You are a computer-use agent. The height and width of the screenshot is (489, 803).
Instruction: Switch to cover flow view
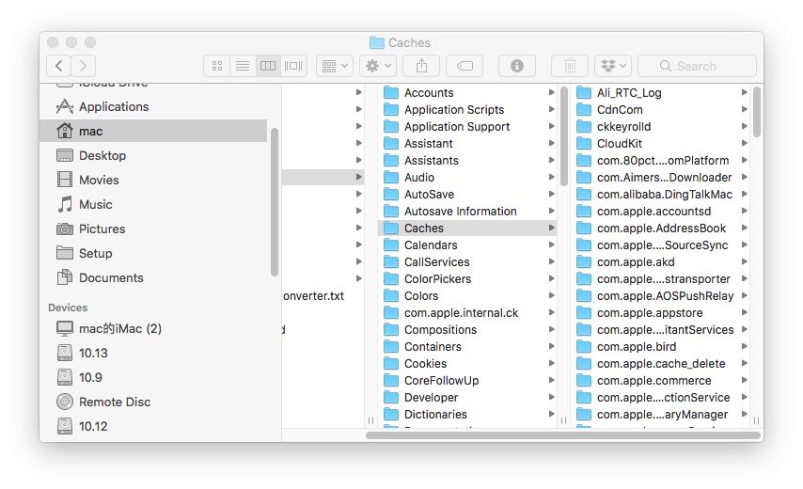coord(293,66)
